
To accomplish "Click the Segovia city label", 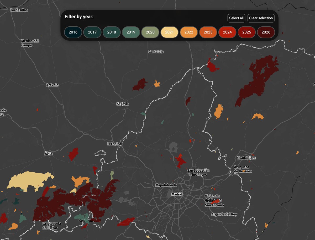I will coord(123,104).
